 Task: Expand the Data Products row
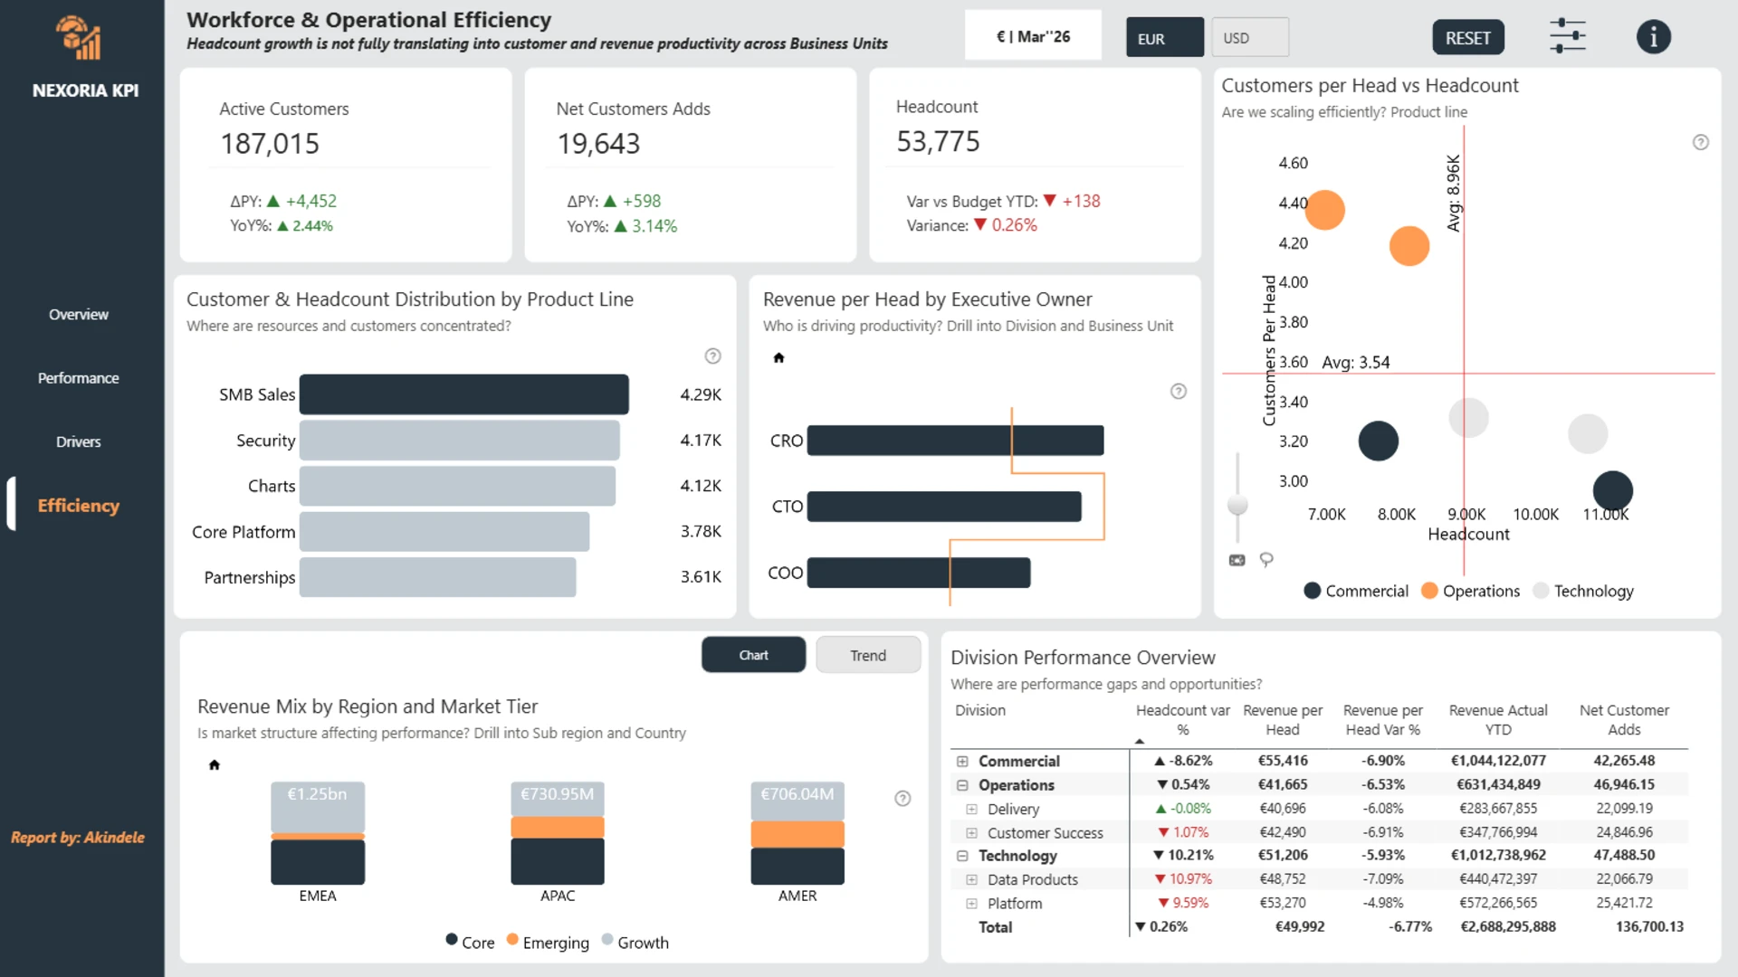pos(971,879)
